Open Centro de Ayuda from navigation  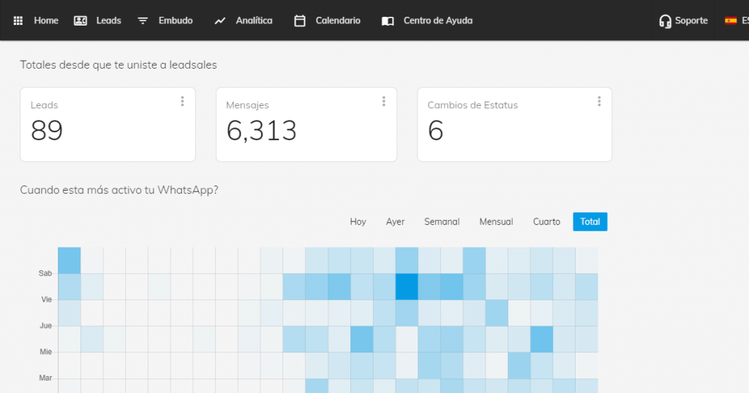438,20
